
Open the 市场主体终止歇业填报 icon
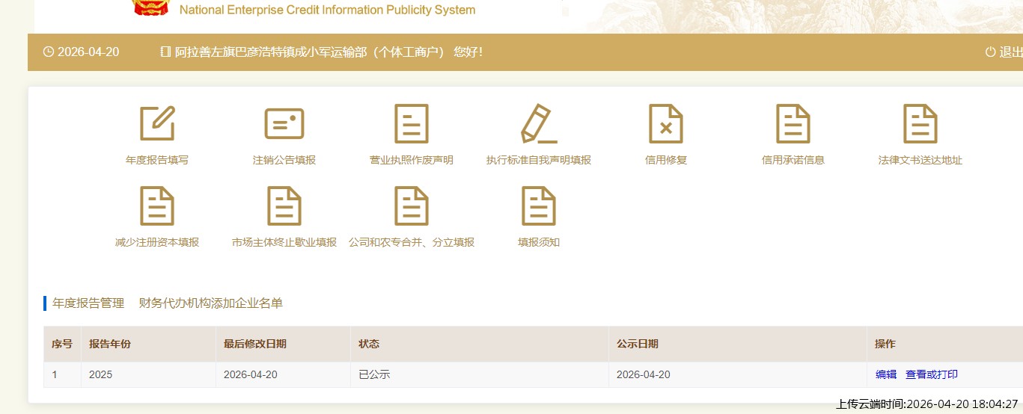pyautogui.click(x=284, y=206)
